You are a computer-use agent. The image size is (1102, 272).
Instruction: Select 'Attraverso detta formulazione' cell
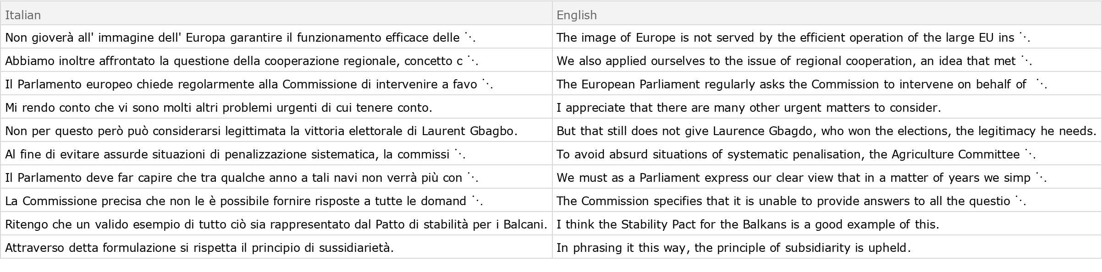click(x=199, y=248)
